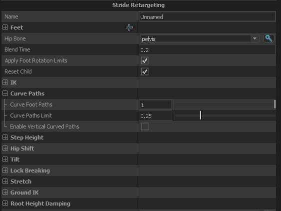This screenshot has height=211, width=281.
Task: Expand the Root Height Damping section
Action: [x=5, y=203]
